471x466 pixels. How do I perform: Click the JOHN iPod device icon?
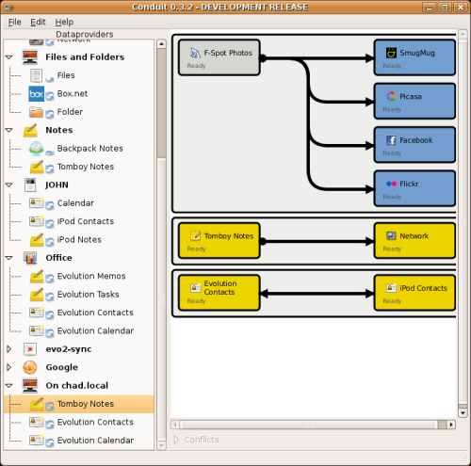30,185
